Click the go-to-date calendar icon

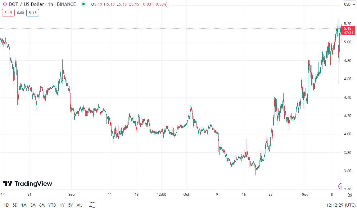click(92, 205)
